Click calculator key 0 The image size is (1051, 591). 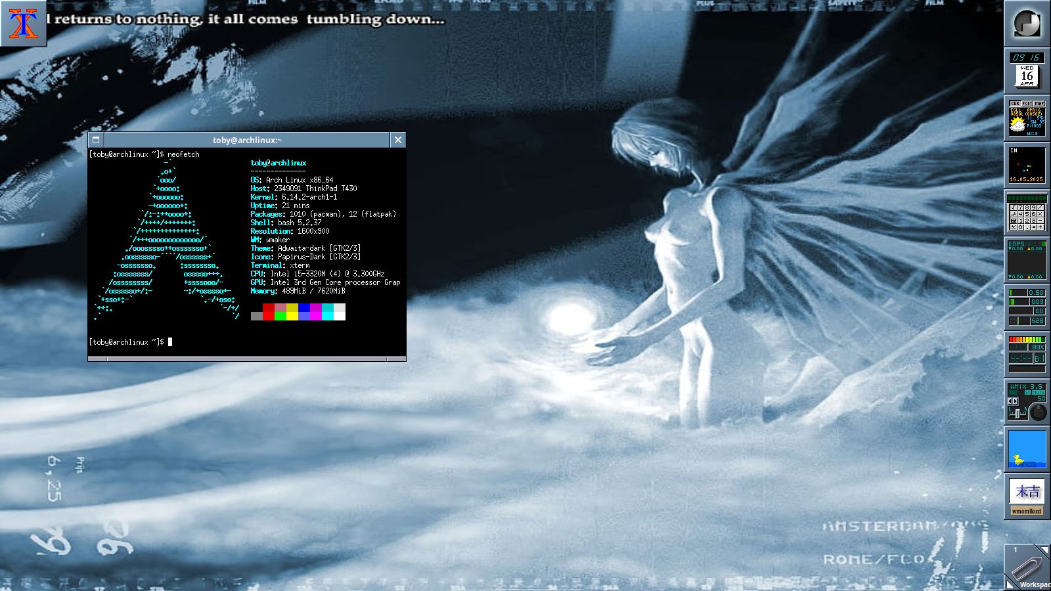coord(1021,227)
